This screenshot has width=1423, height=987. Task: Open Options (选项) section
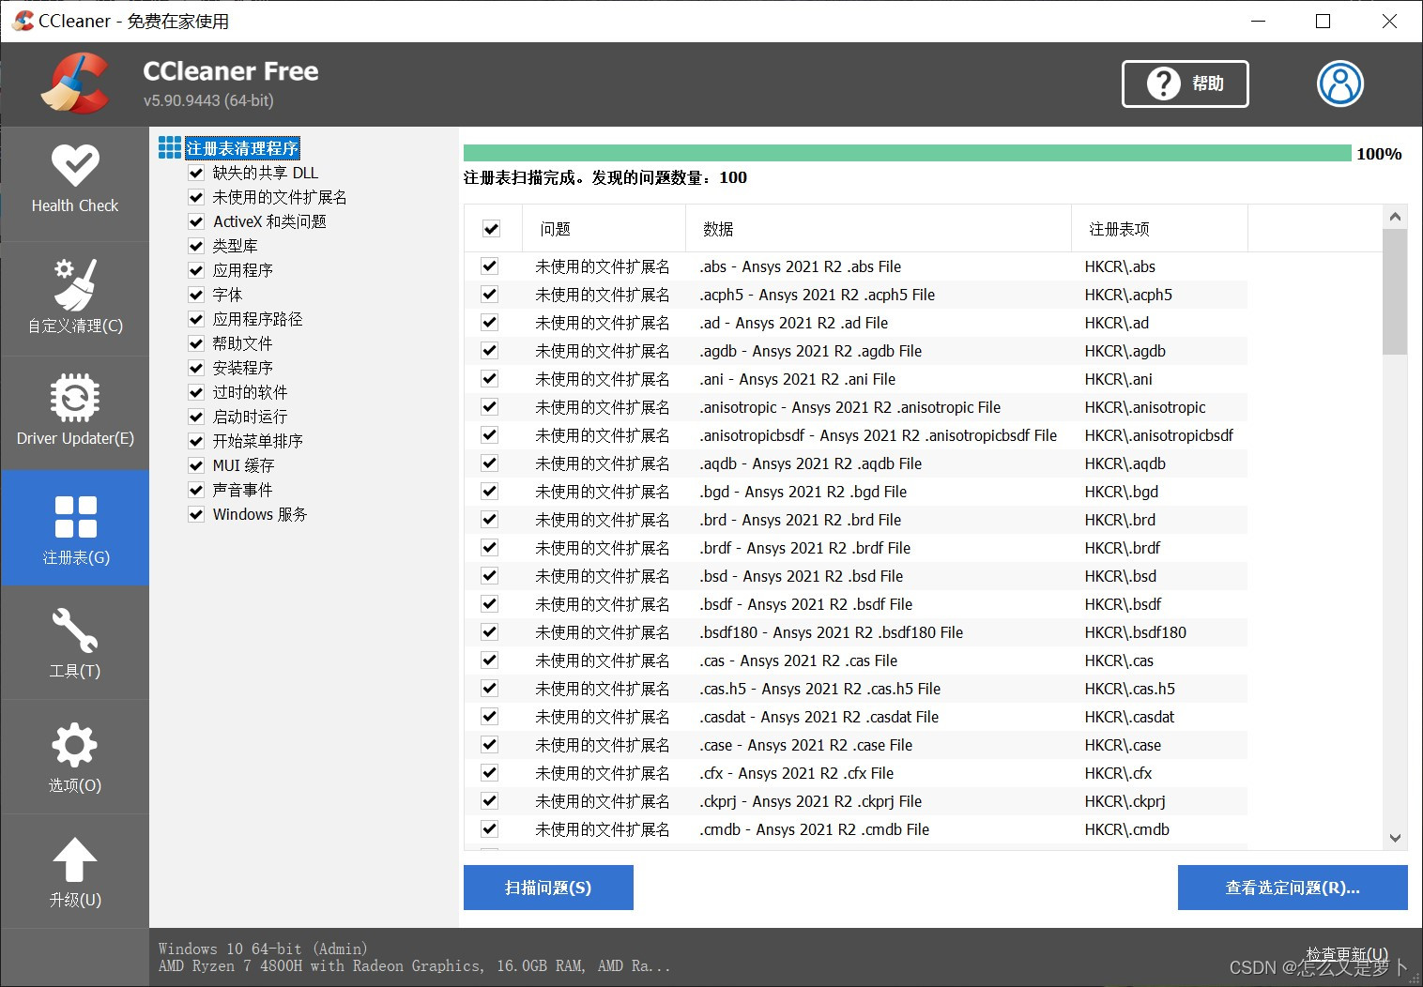(x=75, y=756)
